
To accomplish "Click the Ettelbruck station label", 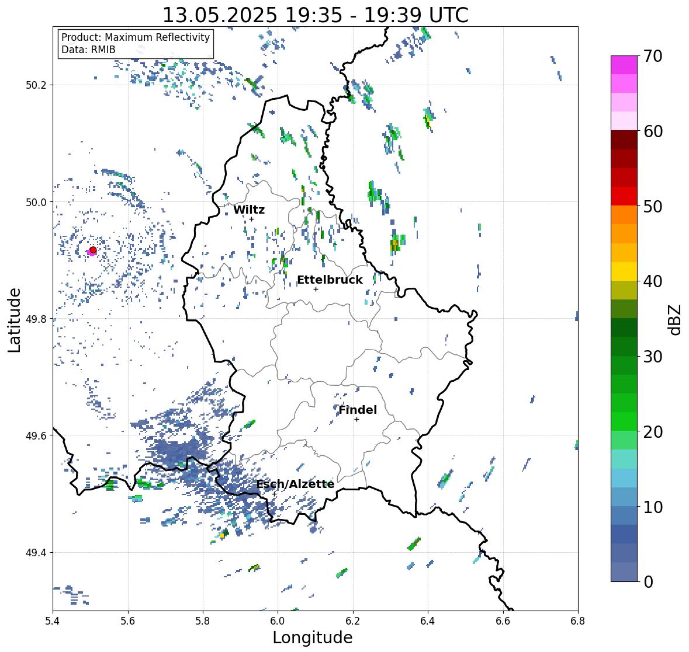I will pyautogui.click(x=330, y=280).
